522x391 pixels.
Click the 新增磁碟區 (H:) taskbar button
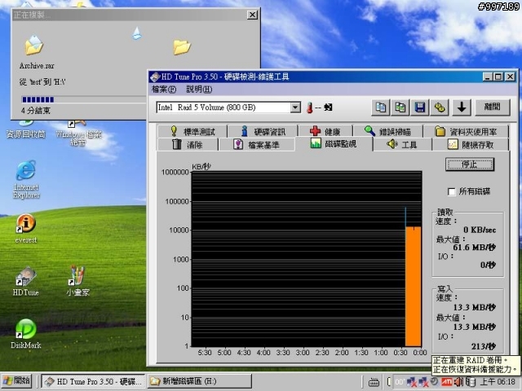click(199, 381)
